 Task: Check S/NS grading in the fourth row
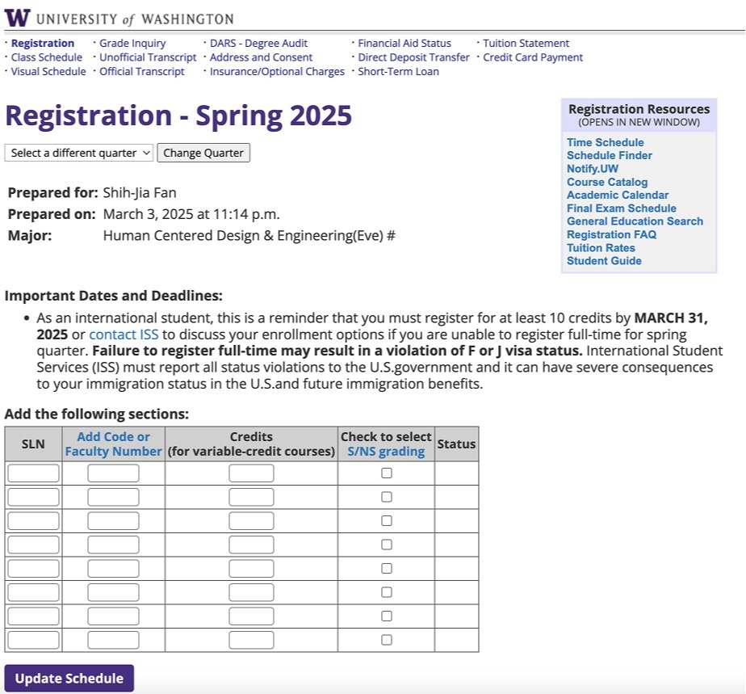(387, 545)
